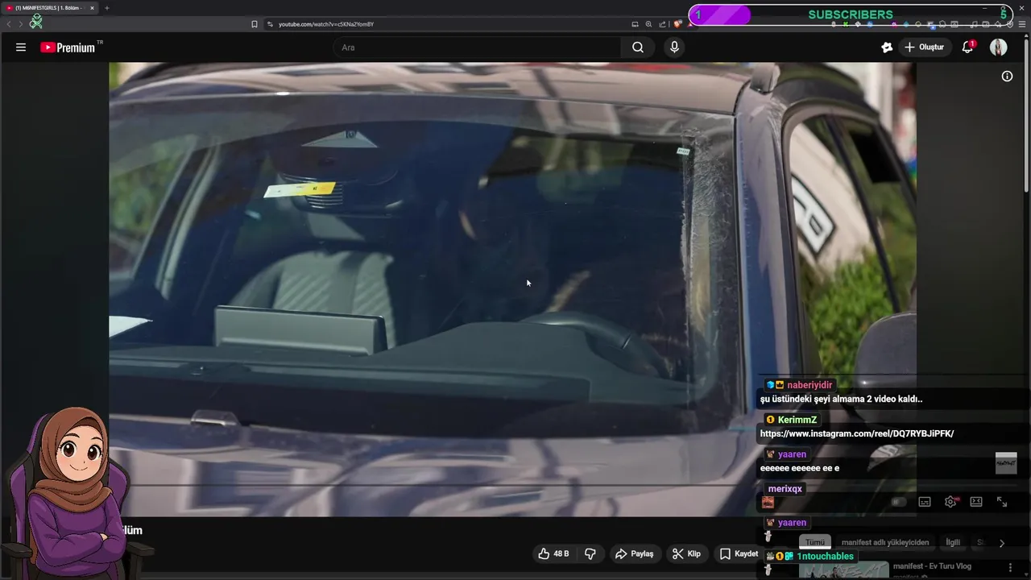Select the manifest adlı yükleyiciden chip
This screenshot has height=580, width=1031.
(885, 542)
